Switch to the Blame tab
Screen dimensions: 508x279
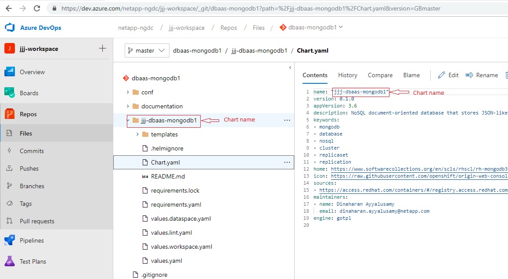click(x=411, y=75)
